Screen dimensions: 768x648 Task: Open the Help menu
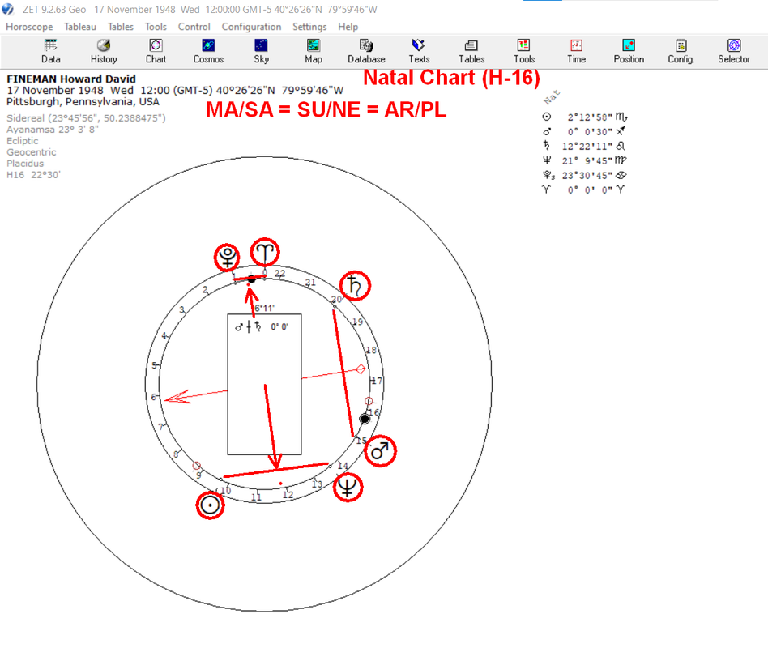coord(348,27)
